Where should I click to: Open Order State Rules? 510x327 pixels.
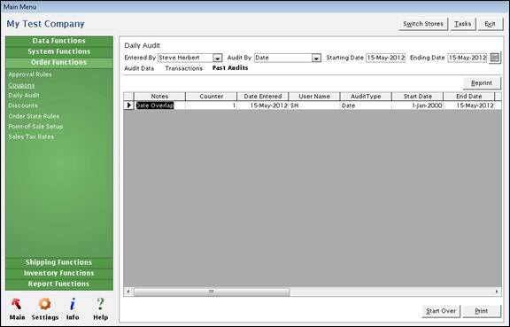click(34, 116)
